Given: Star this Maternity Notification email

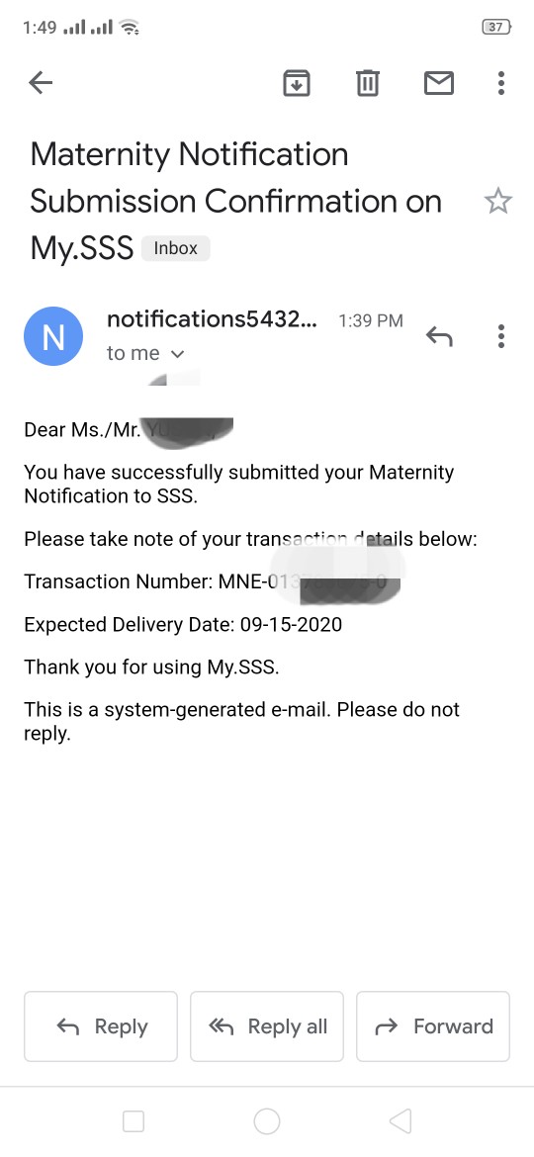Looking at the screenshot, I should [x=497, y=201].
